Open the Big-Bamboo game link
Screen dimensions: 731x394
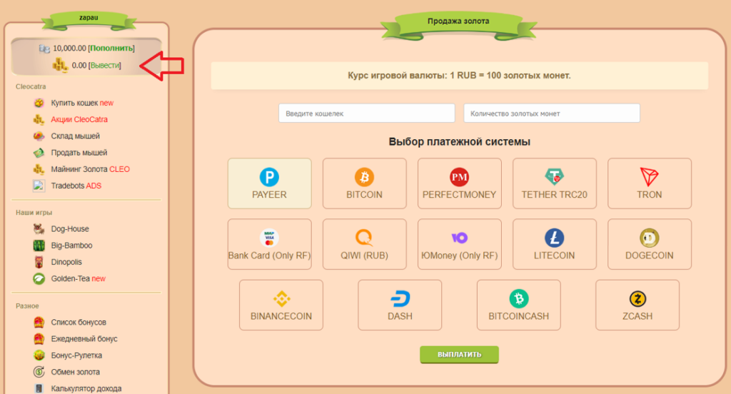tap(71, 246)
